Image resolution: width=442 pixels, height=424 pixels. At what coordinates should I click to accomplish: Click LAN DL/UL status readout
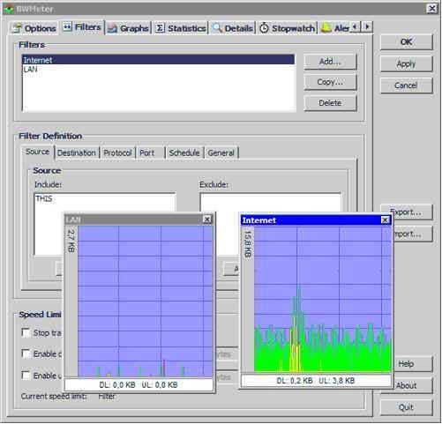tap(139, 385)
